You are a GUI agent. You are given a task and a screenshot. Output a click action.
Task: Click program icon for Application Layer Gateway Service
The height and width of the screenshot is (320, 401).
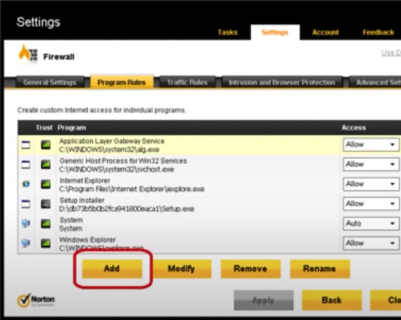click(26, 145)
